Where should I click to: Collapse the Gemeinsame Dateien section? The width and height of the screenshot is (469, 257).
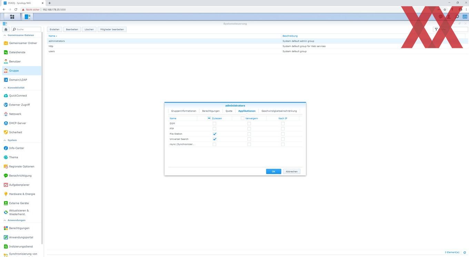(x=5, y=35)
